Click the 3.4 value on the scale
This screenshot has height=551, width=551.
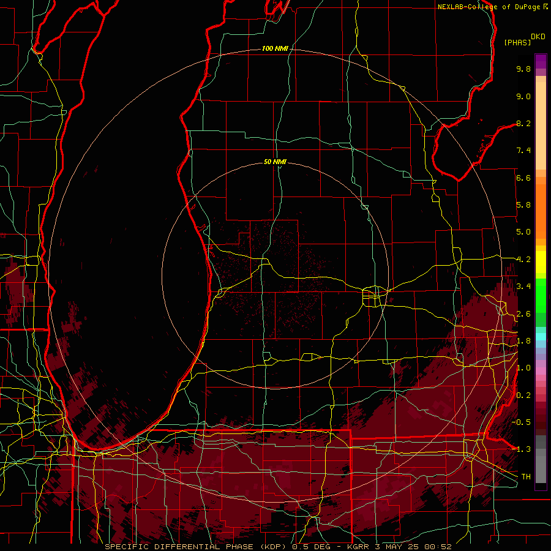[x=523, y=287]
